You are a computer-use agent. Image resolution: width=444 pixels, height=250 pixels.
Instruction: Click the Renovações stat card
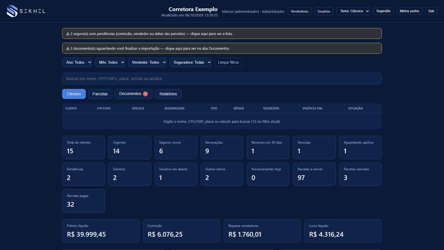click(222, 147)
